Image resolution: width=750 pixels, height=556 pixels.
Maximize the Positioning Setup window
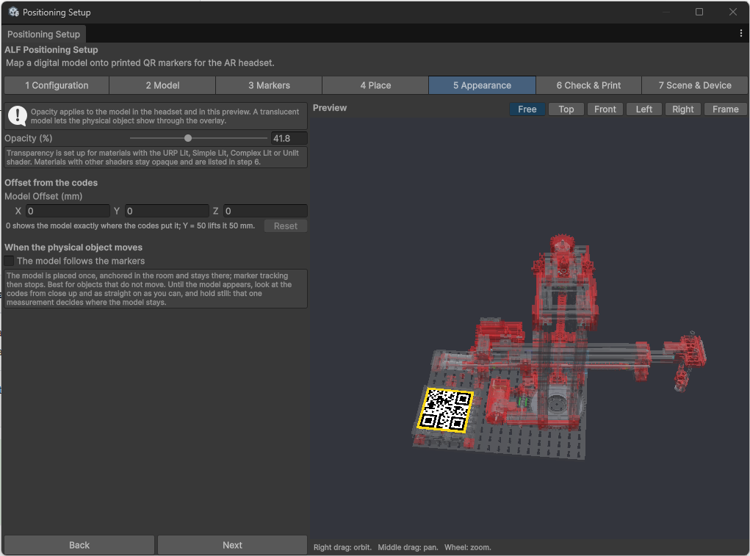(699, 12)
